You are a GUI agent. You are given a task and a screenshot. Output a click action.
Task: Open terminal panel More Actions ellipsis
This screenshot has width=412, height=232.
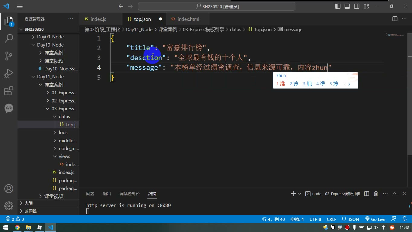(385, 194)
